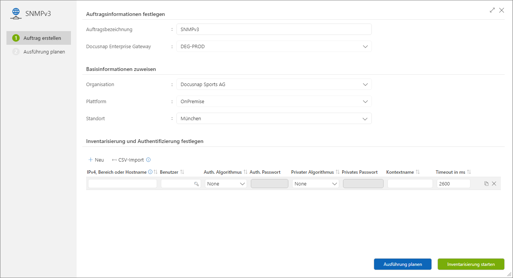Click the IPv4/Hostname input field
Screen dimensions: 513x278
click(x=123, y=184)
